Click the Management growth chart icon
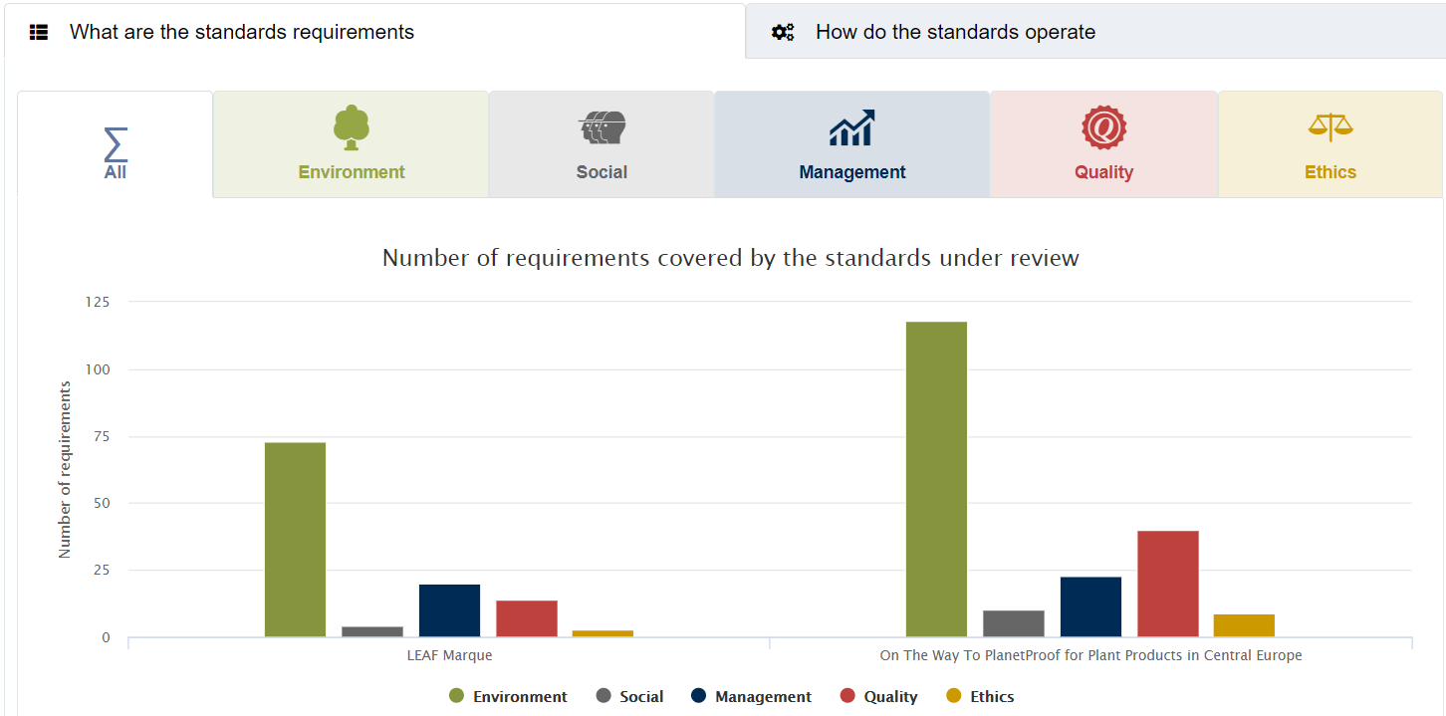Viewport: 1446px width, 716px height. pos(851,128)
